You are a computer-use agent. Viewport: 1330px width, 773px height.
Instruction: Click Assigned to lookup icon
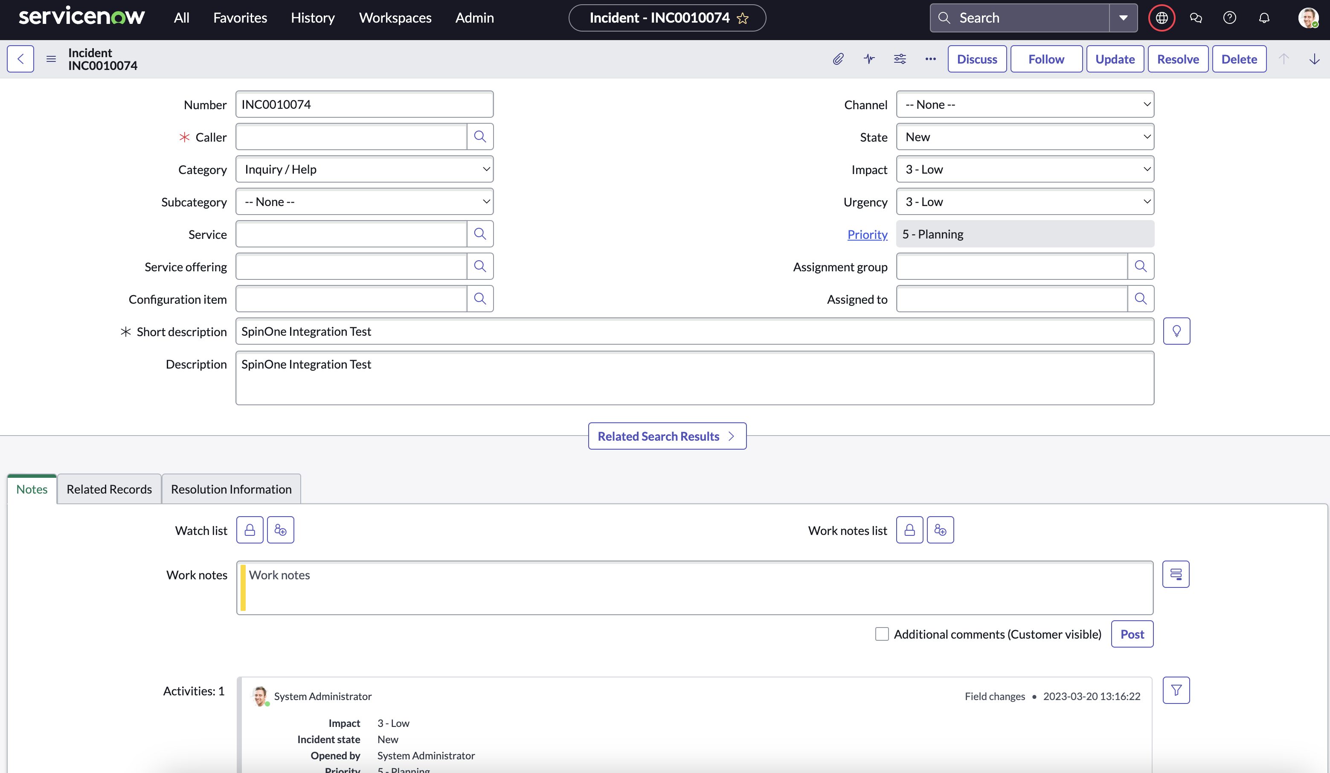(1141, 299)
